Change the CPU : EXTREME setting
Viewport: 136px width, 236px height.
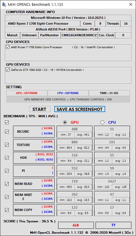point(68,93)
